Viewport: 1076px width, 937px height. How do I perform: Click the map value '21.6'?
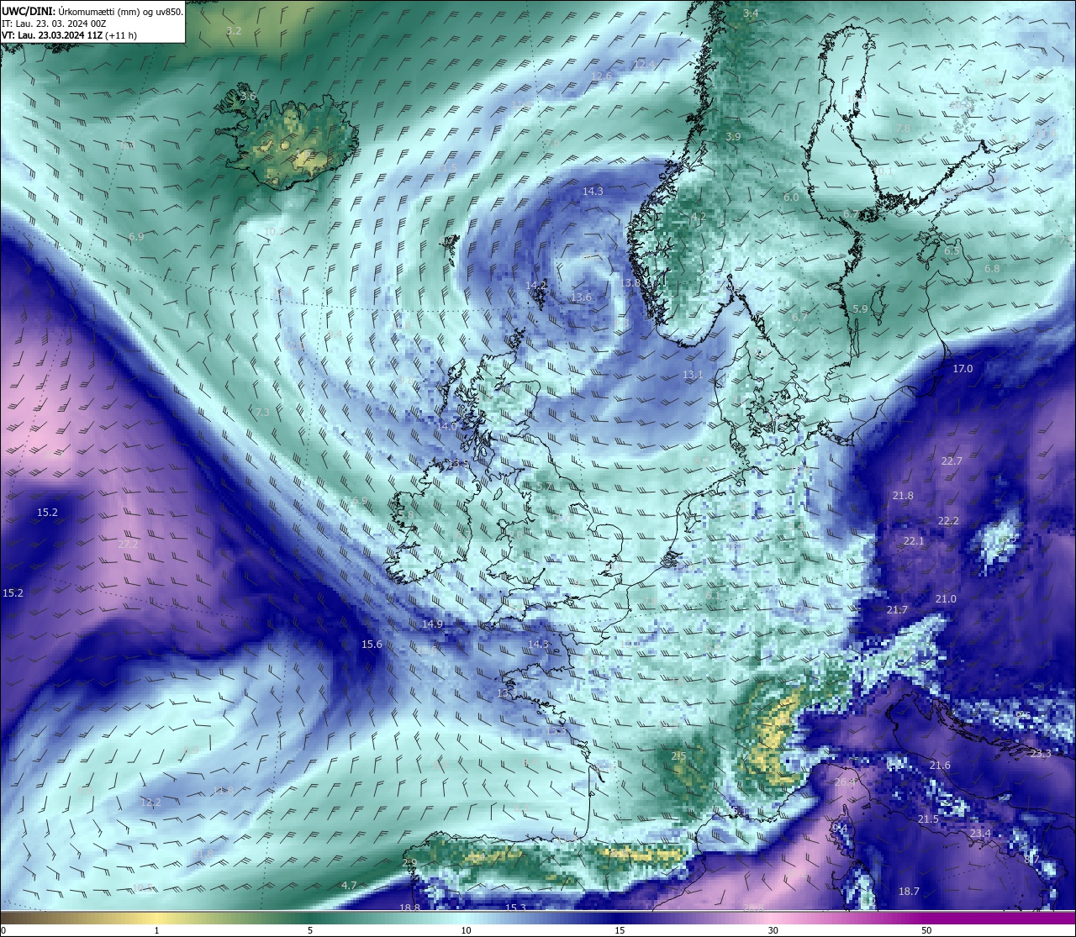click(x=940, y=766)
